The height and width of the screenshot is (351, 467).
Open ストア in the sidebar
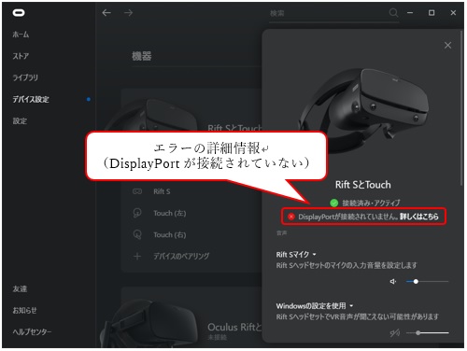click(x=21, y=56)
